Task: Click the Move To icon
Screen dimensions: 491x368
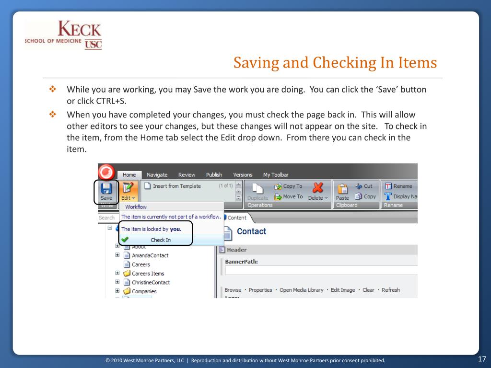Action: [278, 197]
